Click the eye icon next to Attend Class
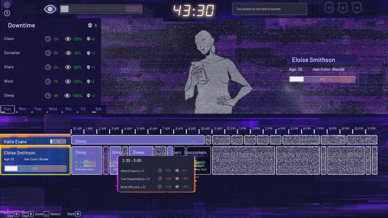Screen dimensions: 388x218 coord(177,171)
